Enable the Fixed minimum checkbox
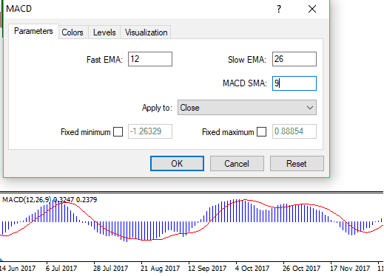The height and width of the screenshot is (276, 384). (118, 131)
